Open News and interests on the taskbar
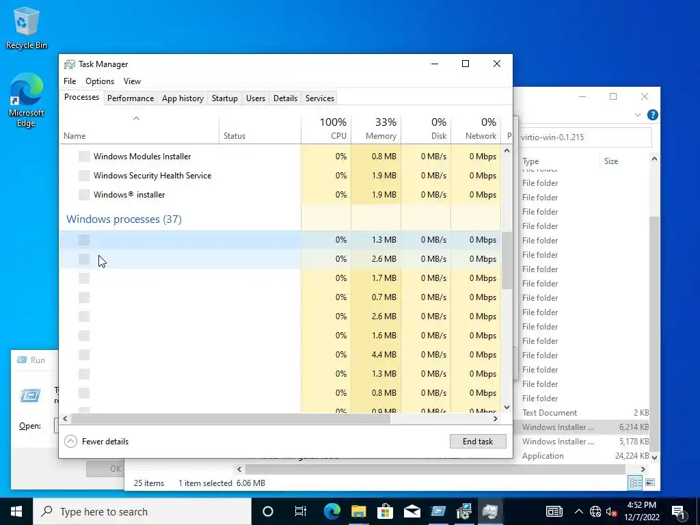The width and height of the screenshot is (700, 525). [x=554, y=511]
